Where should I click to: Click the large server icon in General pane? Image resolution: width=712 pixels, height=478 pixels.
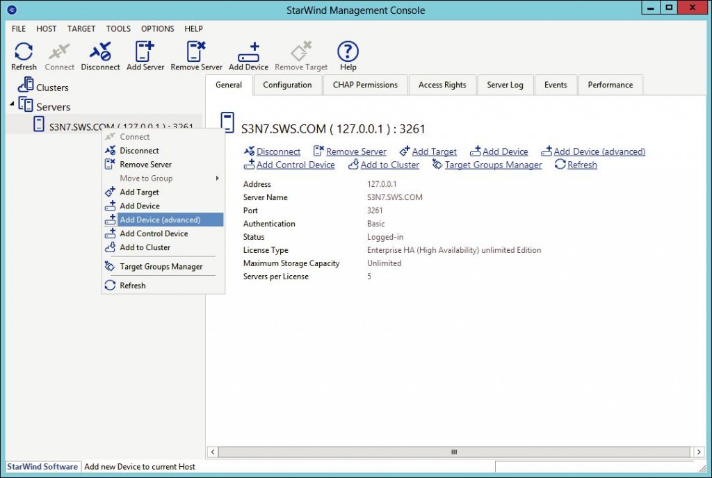[227, 122]
